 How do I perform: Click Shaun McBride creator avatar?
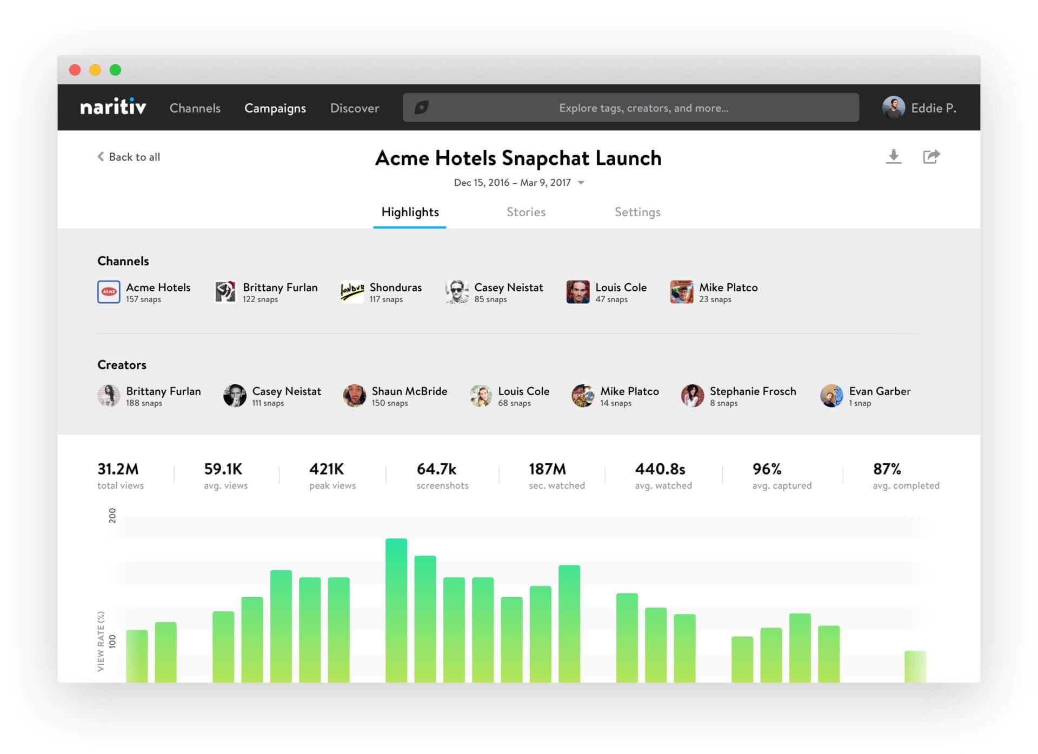coord(354,396)
